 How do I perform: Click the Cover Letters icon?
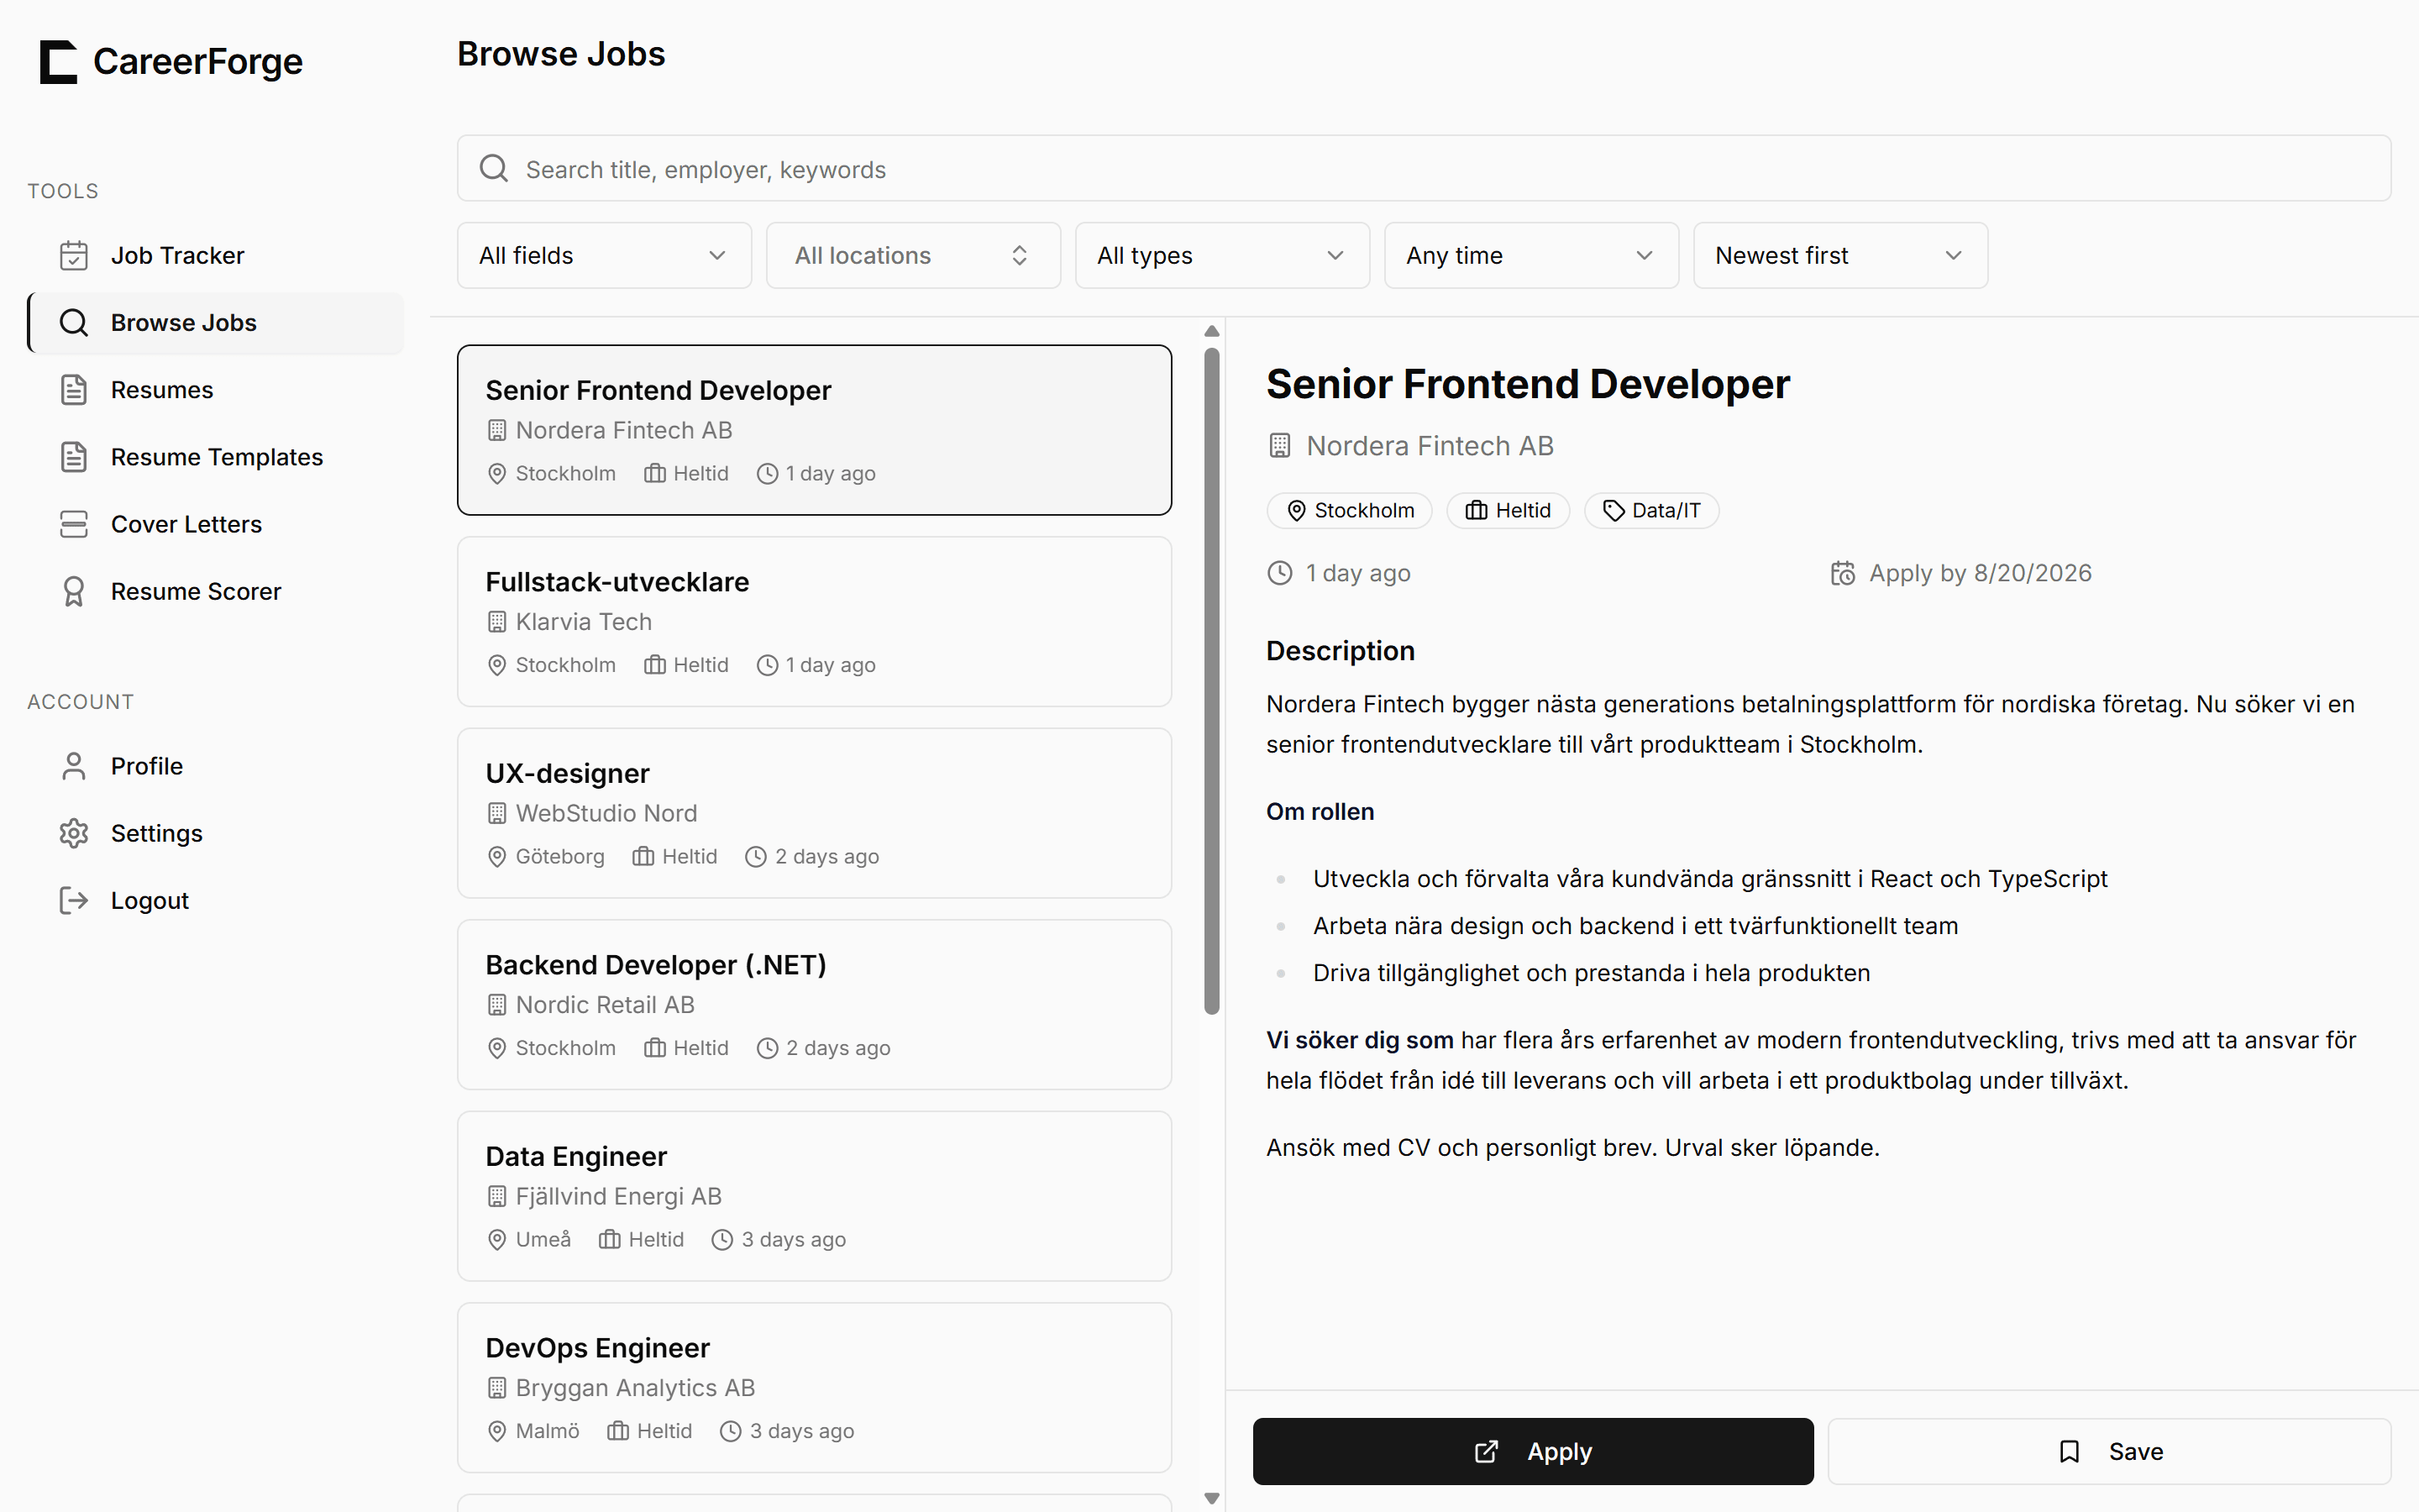point(73,524)
